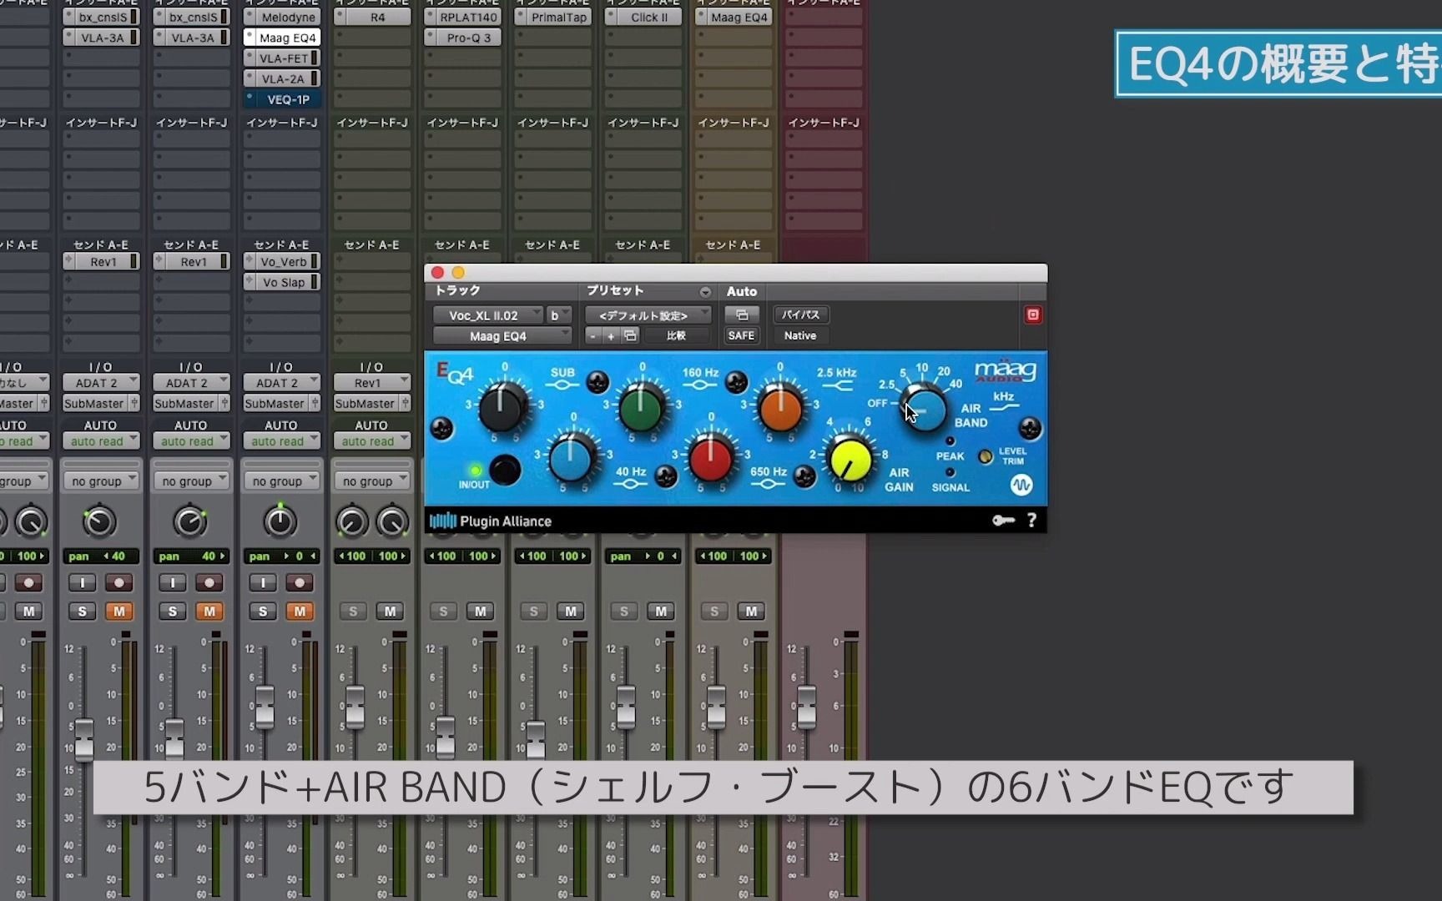Screen dimensions: 1442x901
Task: Click the small LEVEL TRIM knob
Action: coord(985,456)
